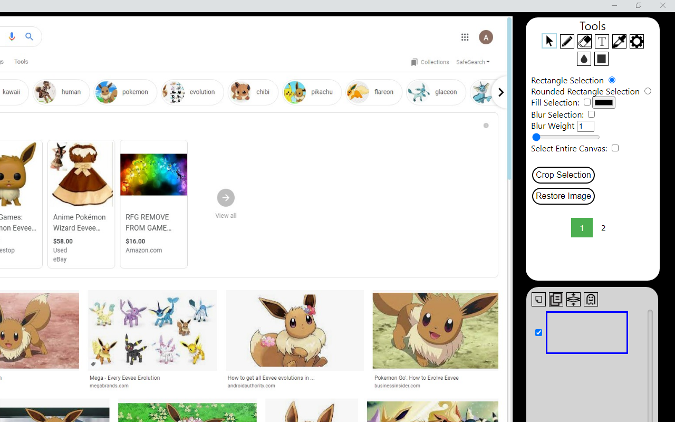The width and height of the screenshot is (675, 422).
Task: Open the rainbow Eevee card product image
Action: tap(153, 175)
